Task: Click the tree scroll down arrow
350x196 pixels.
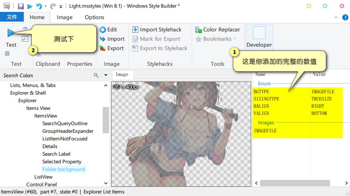Action: [x=106, y=183]
